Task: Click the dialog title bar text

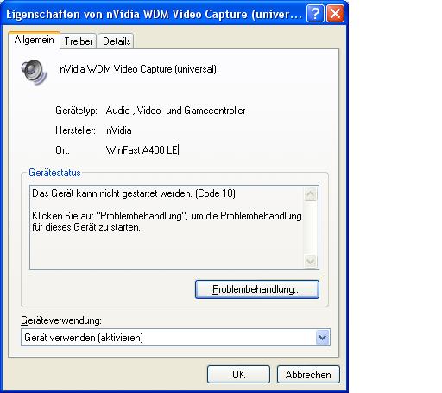Action: click(x=154, y=14)
